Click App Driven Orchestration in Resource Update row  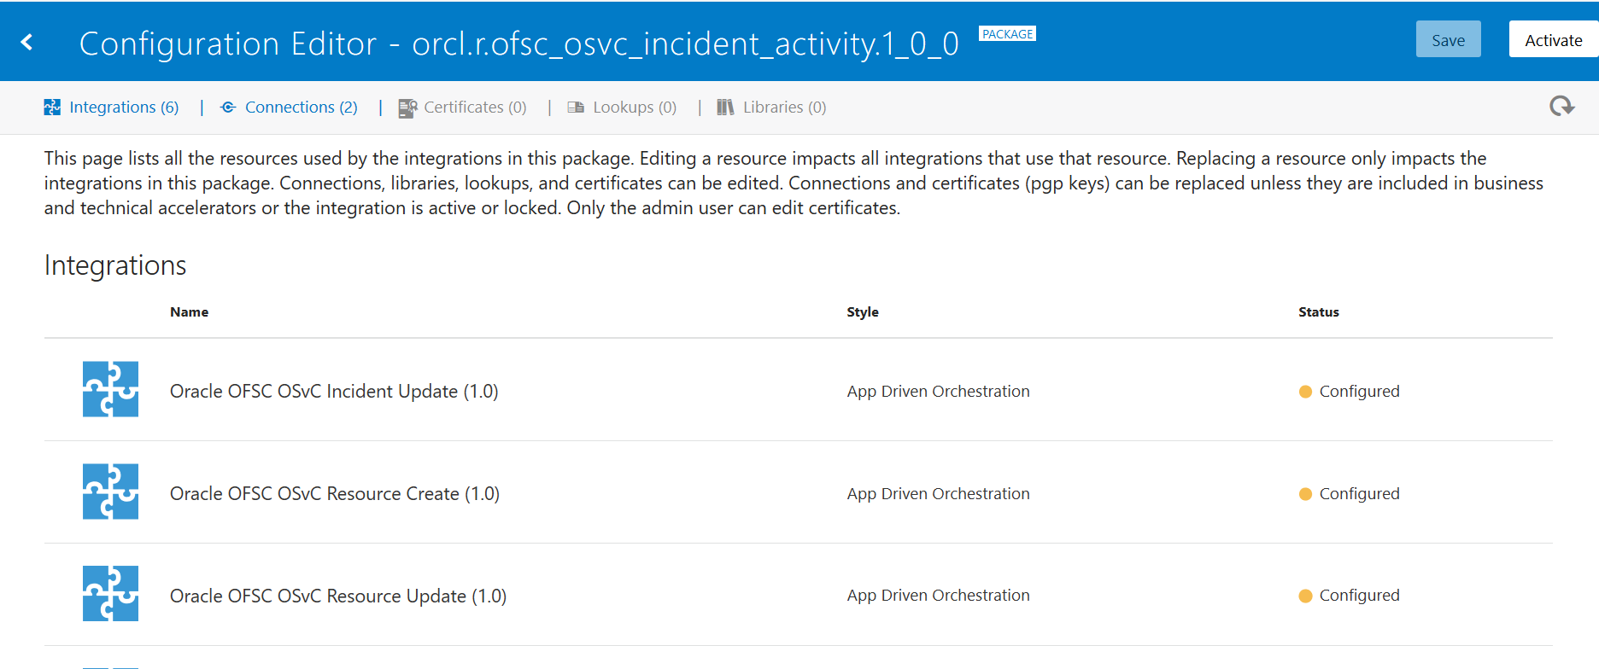[939, 596]
